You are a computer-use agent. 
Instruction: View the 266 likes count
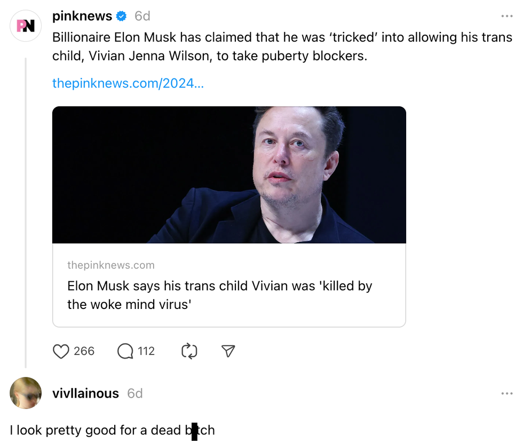84,351
